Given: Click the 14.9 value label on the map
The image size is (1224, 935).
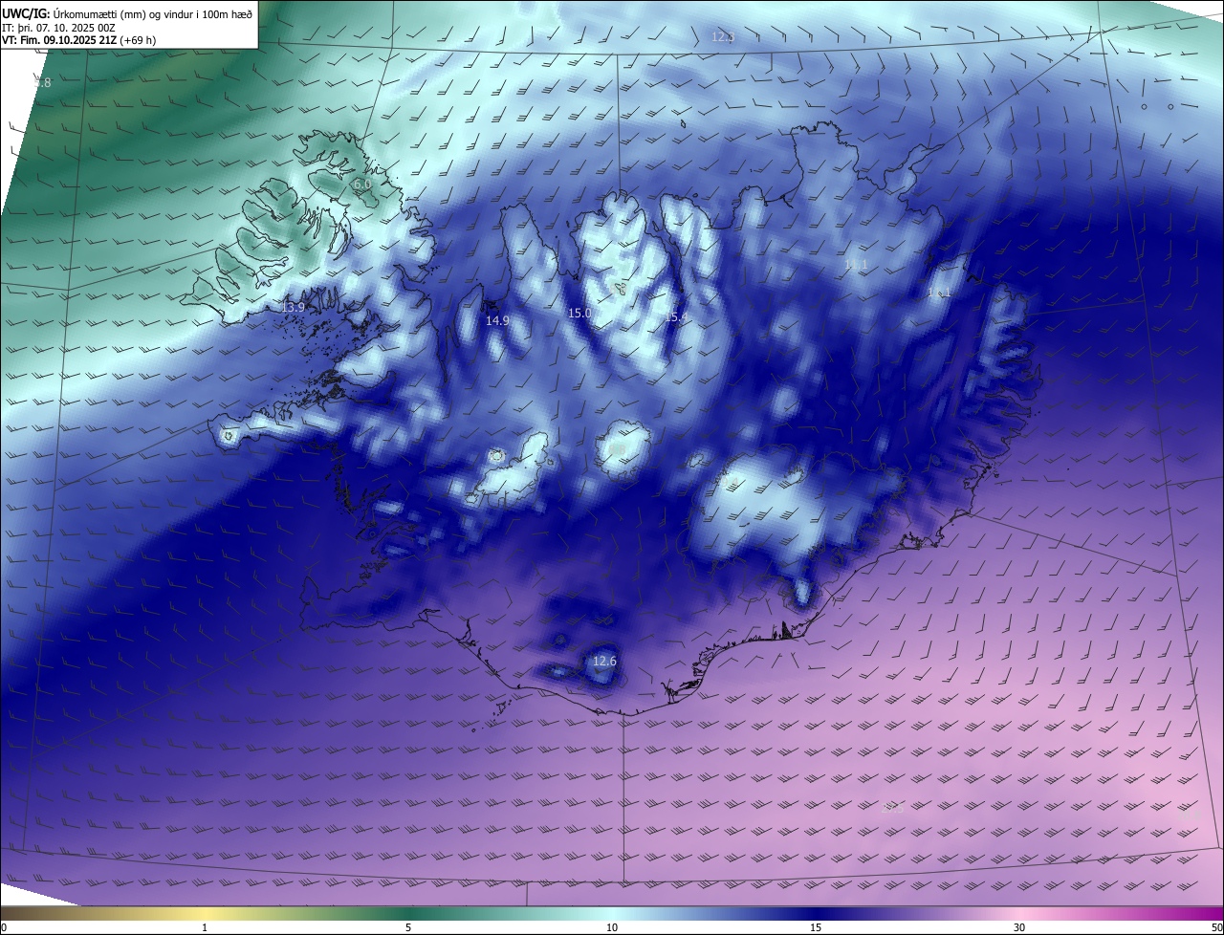Looking at the screenshot, I should click(497, 321).
